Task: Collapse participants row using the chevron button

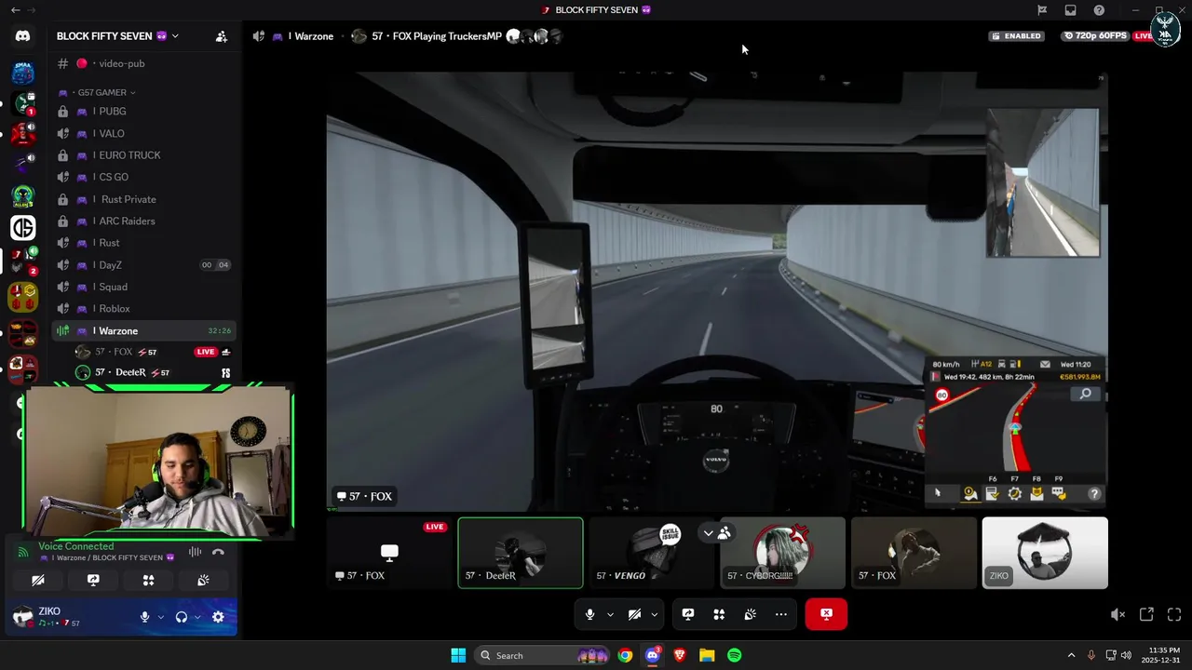Action: 709,533
